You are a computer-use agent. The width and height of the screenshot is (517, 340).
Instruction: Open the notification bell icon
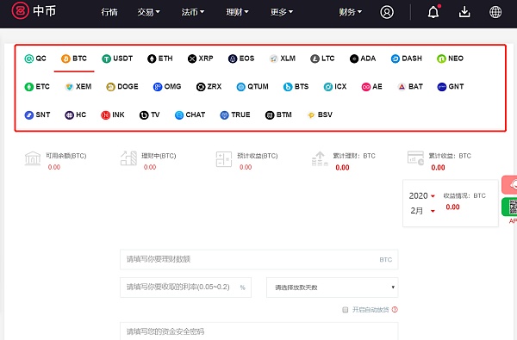pyautogui.click(x=433, y=12)
